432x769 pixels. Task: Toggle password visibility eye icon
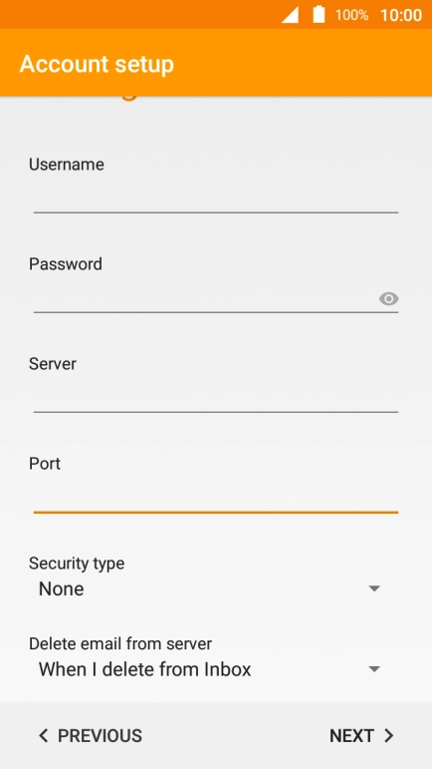(x=388, y=298)
